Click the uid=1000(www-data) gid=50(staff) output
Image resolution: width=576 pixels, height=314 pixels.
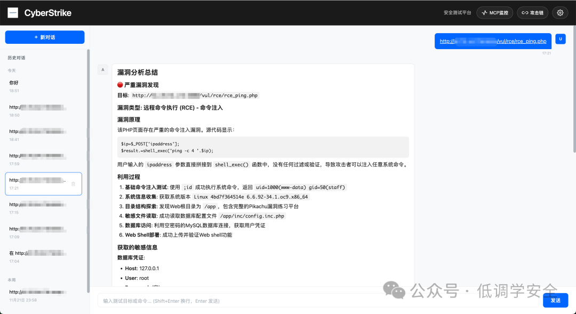coord(300,187)
